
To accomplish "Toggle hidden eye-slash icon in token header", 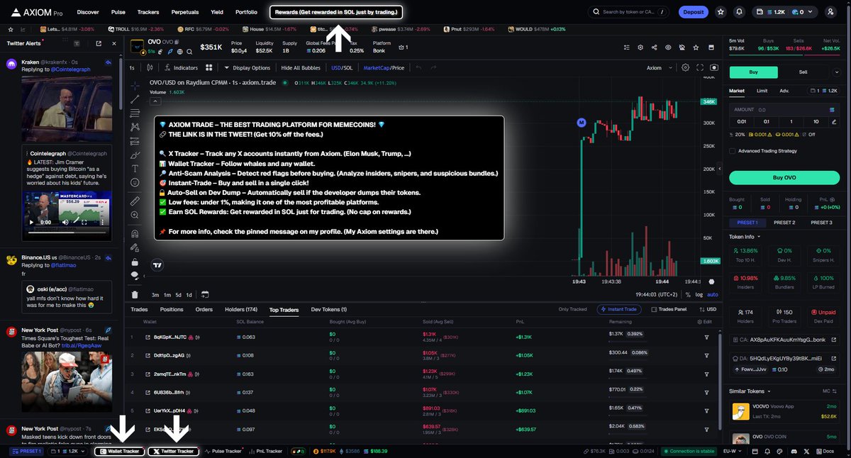I will 681,48.
